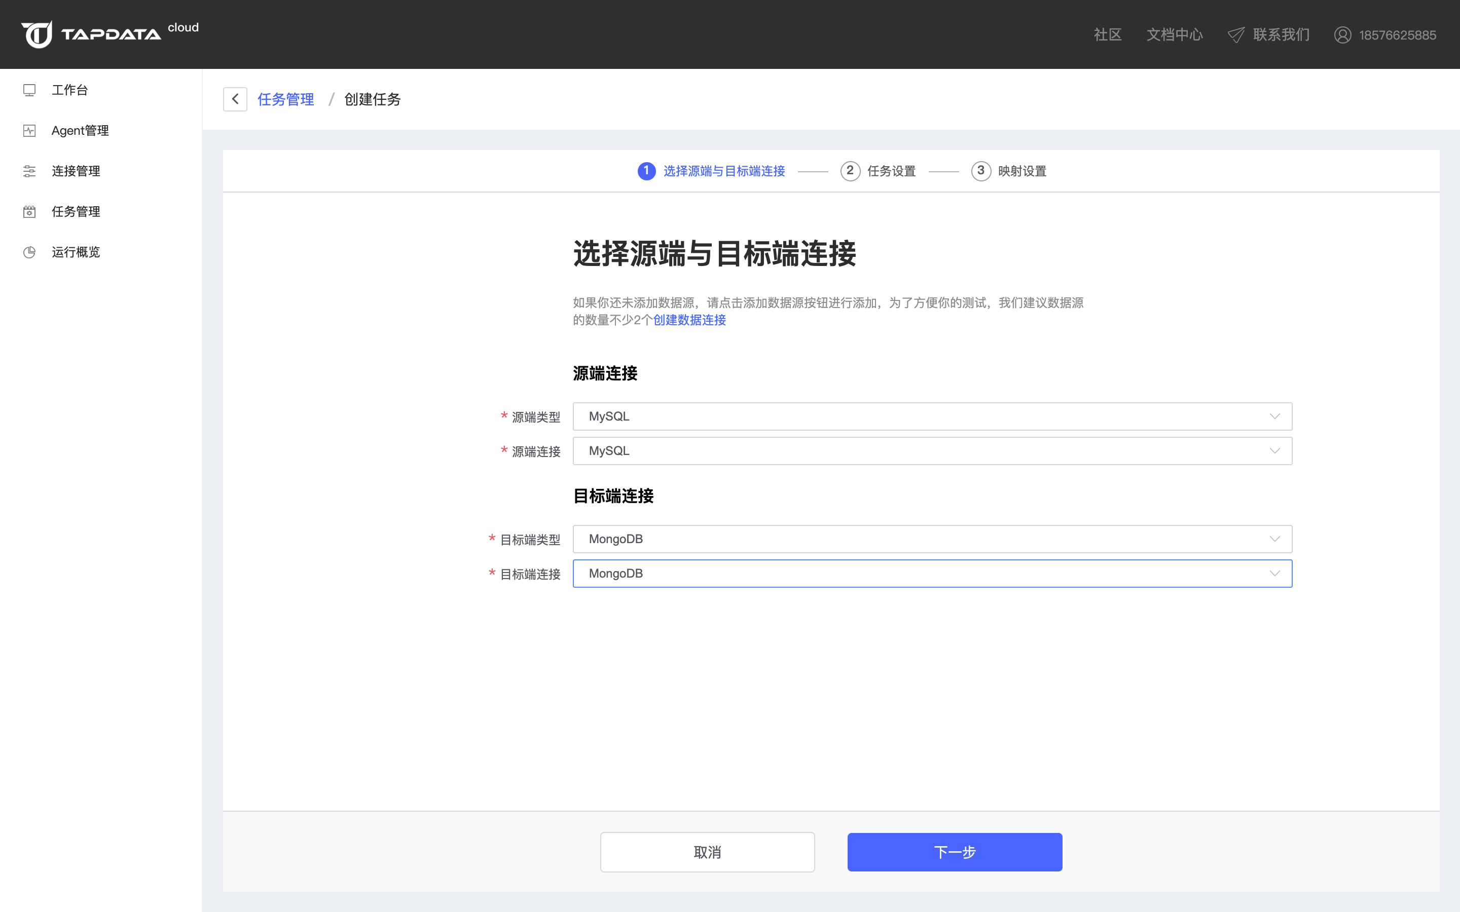The width and height of the screenshot is (1460, 912).
Task: Open the 源端连接 dropdown arrow
Action: (x=1274, y=451)
